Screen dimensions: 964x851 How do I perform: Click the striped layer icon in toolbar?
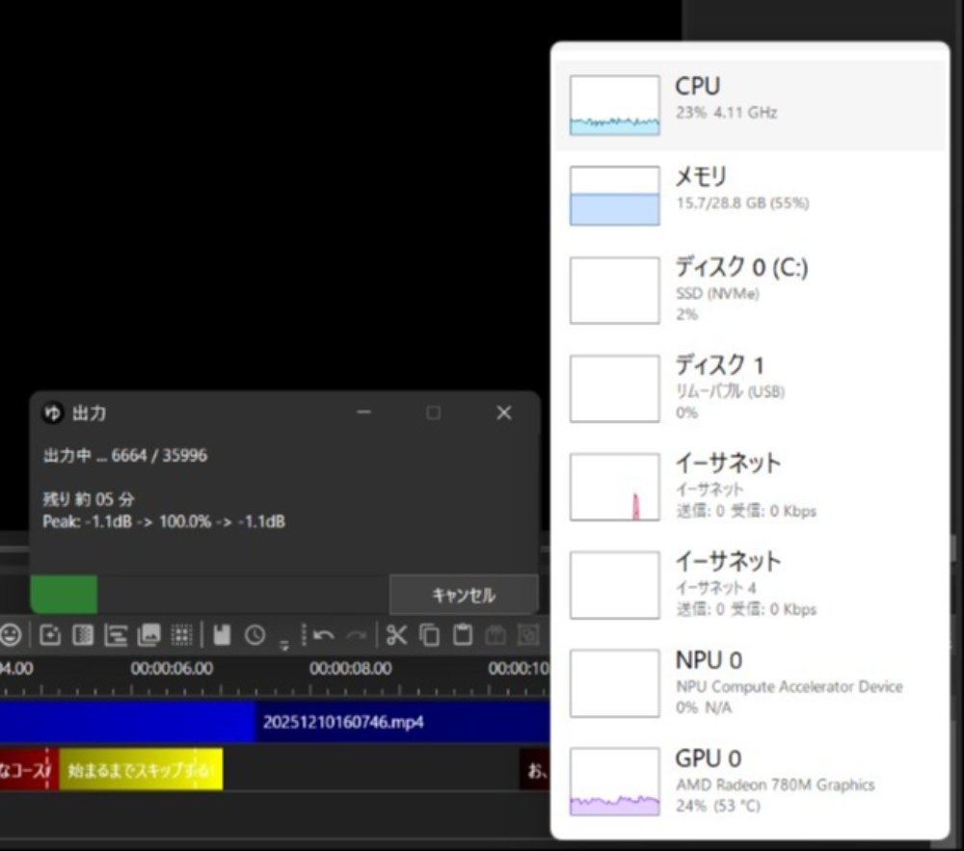[83, 635]
